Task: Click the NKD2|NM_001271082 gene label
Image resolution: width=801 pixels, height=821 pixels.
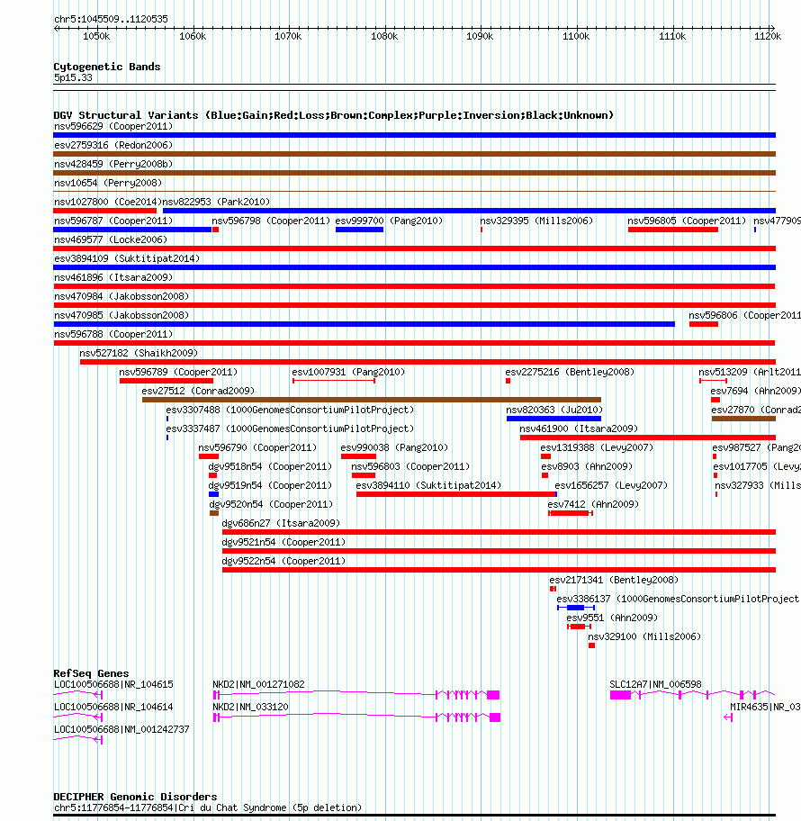Action: (x=258, y=684)
